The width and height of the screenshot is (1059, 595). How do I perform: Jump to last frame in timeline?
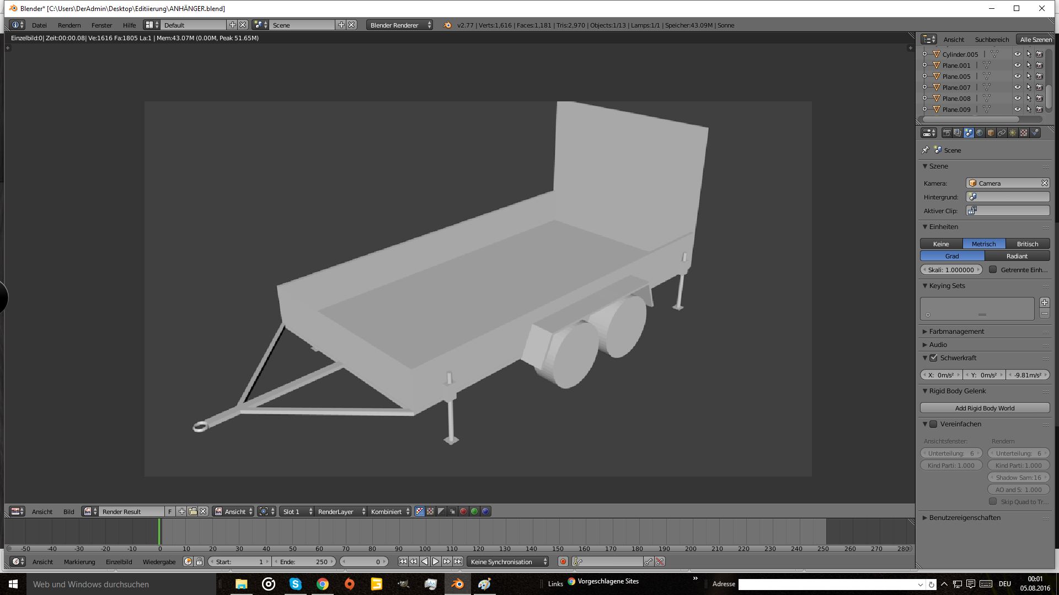458,561
